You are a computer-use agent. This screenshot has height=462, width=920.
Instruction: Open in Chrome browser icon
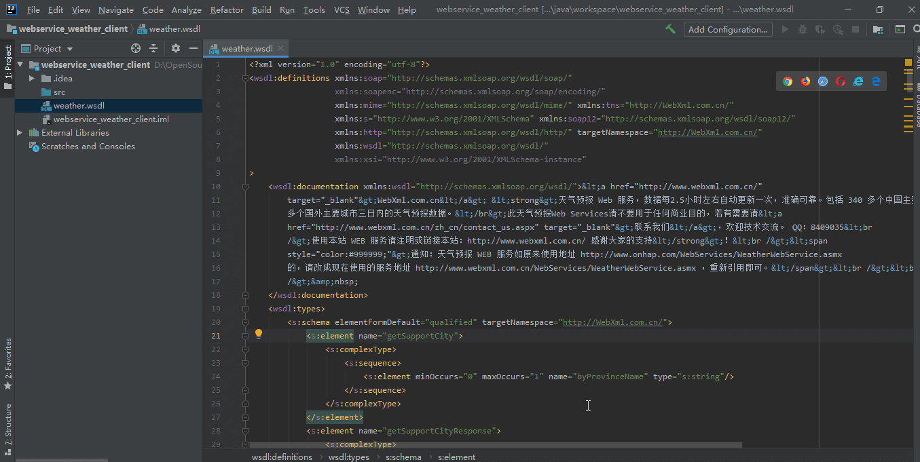point(788,81)
